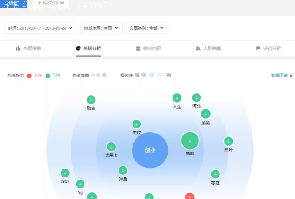Switch to the 热度指数 tab
This screenshot has width=295, height=199.
[x=28, y=49]
